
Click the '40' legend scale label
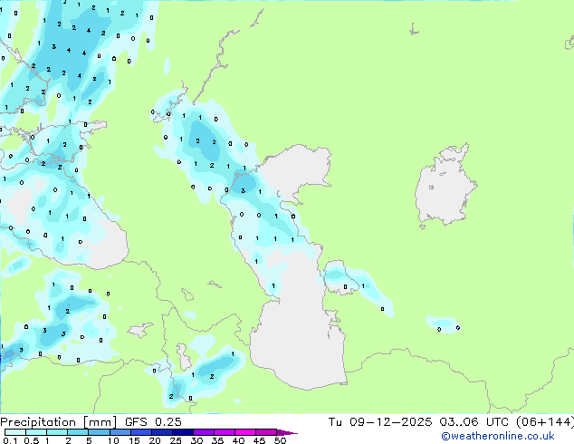238,440
